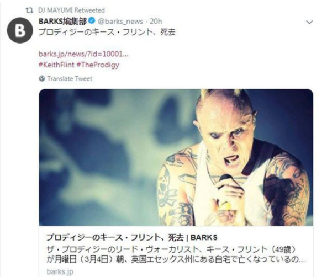Image resolution: width=327 pixels, height=277 pixels.
Task: Click the blue verified badge
Action: (x=92, y=21)
